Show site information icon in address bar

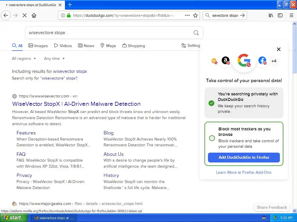tap(63, 15)
